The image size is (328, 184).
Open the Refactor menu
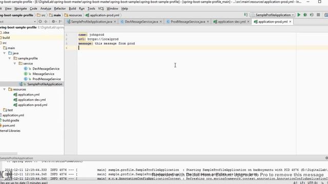[x=60, y=9]
